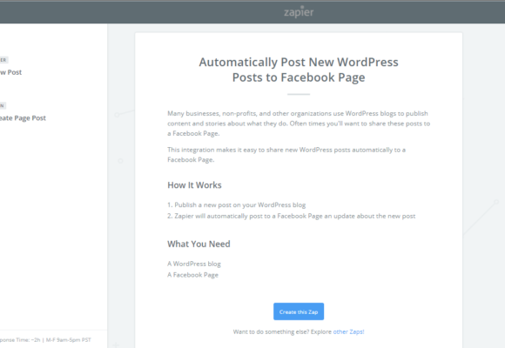The width and height of the screenshot is (505, 348).
Task: Click the A WordPress blog requirement
Action: click(194, 264)
